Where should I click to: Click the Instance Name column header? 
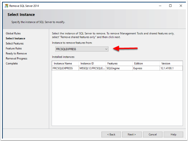click(x=65, y=64)
